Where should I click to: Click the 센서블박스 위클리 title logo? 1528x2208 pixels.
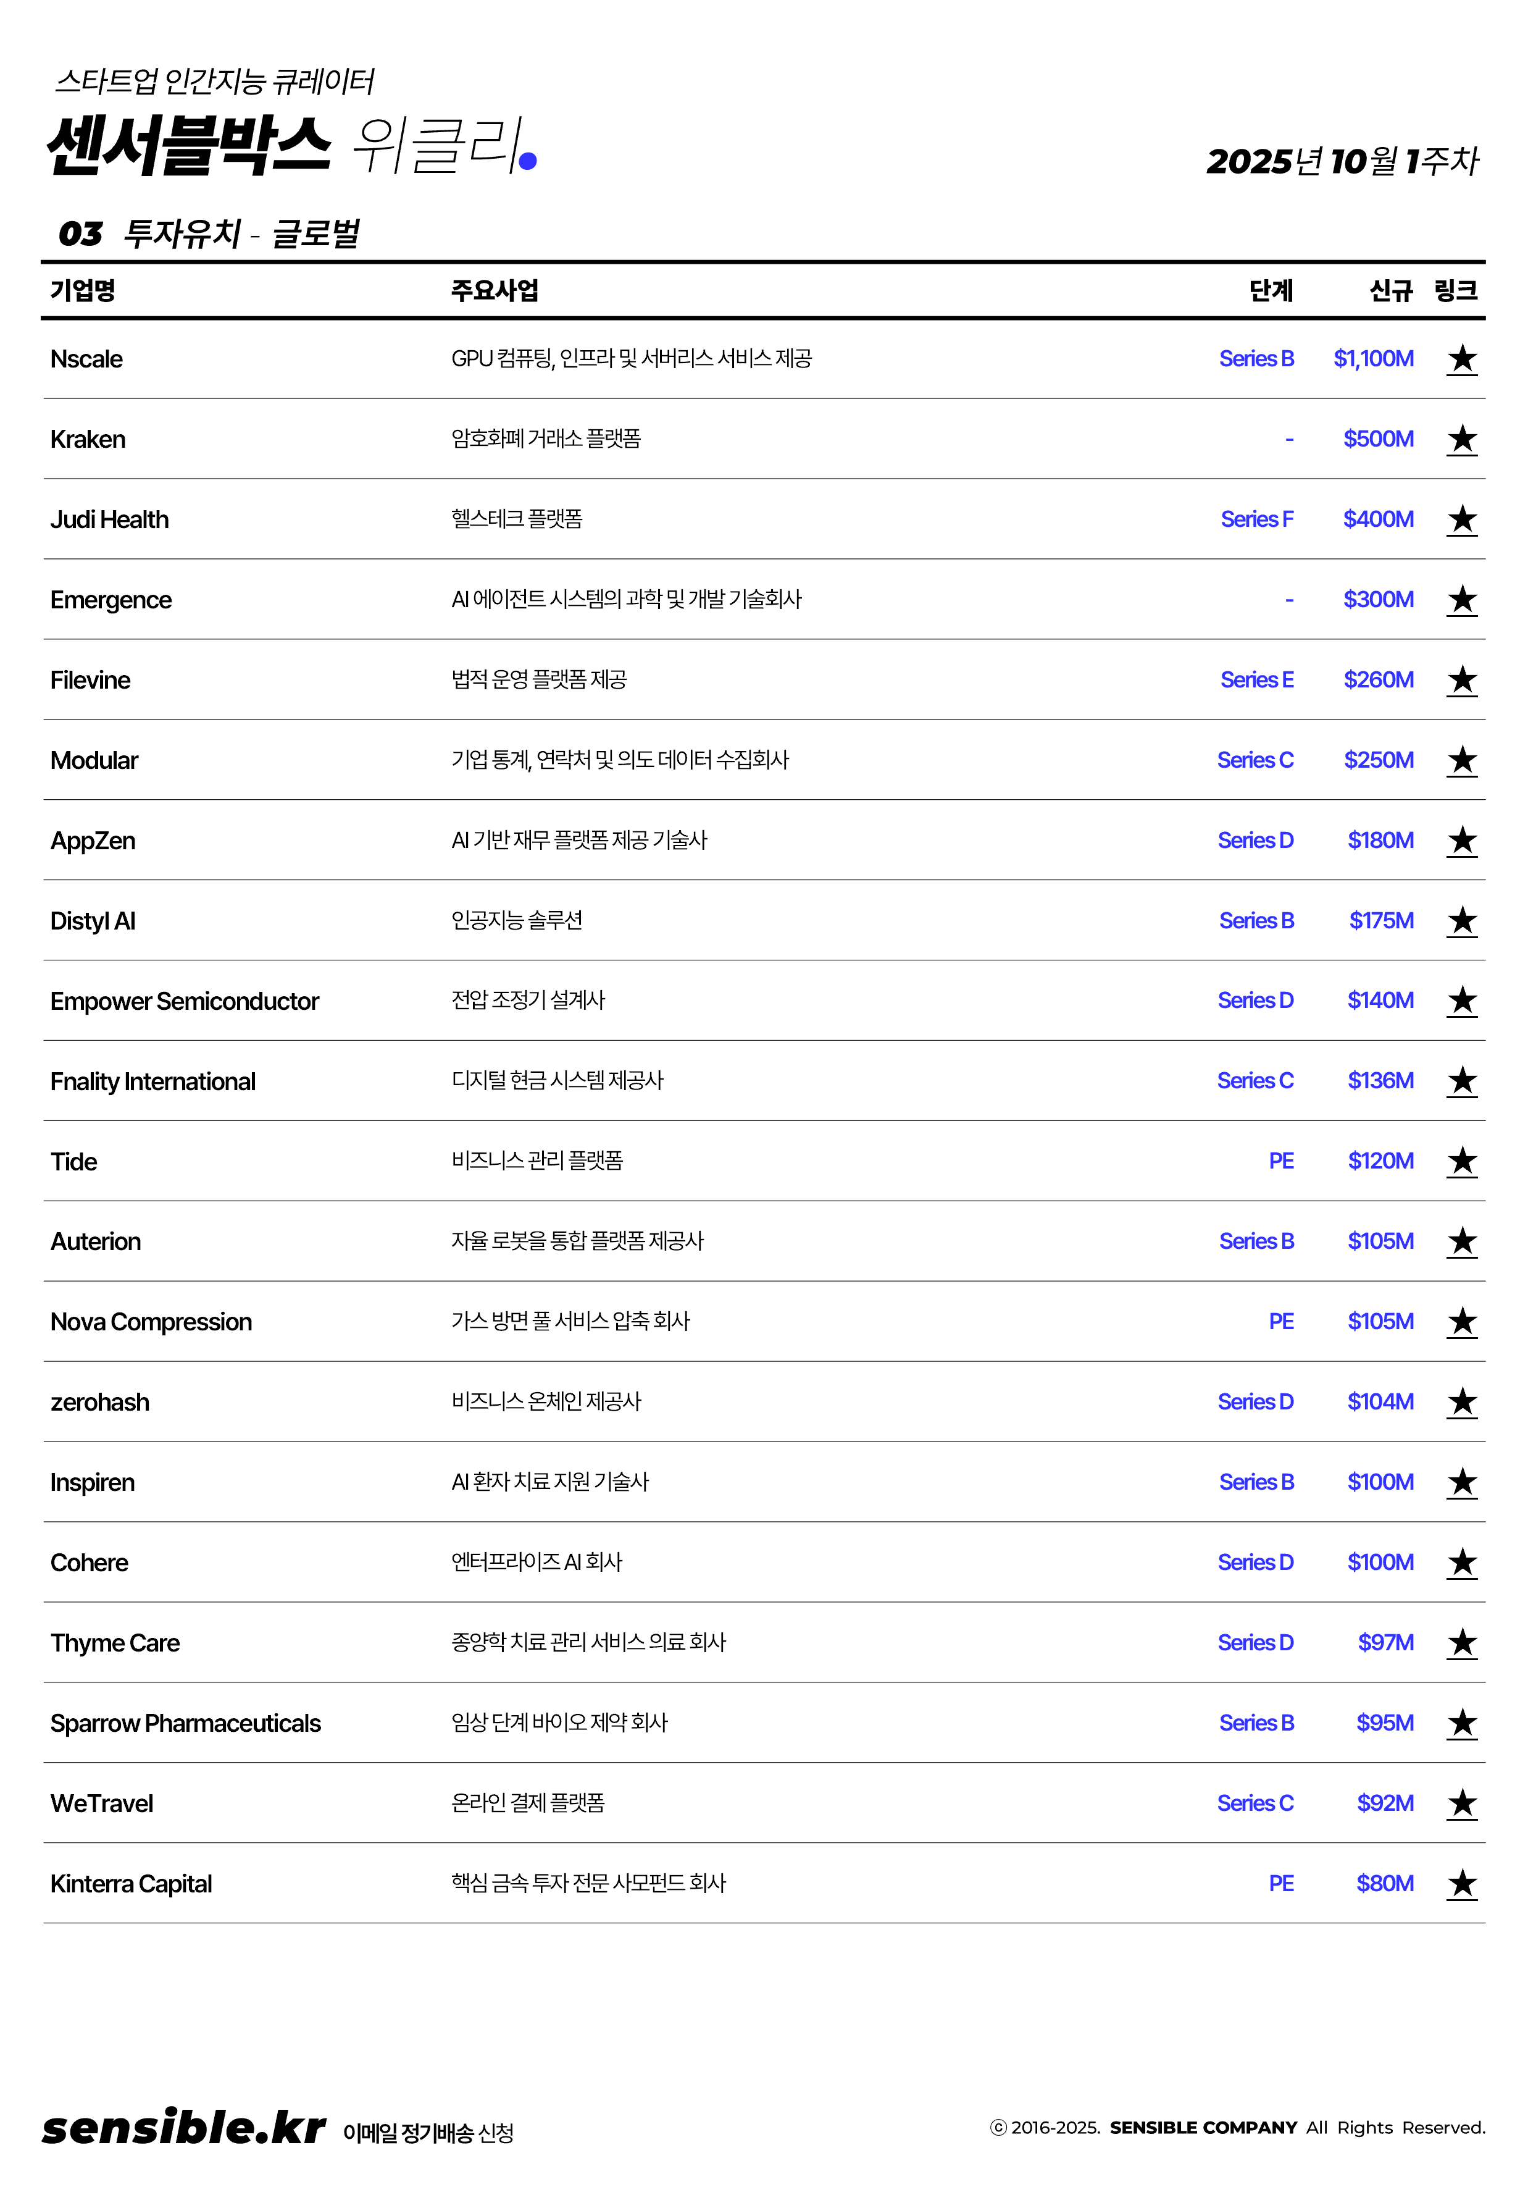point(291,146)
